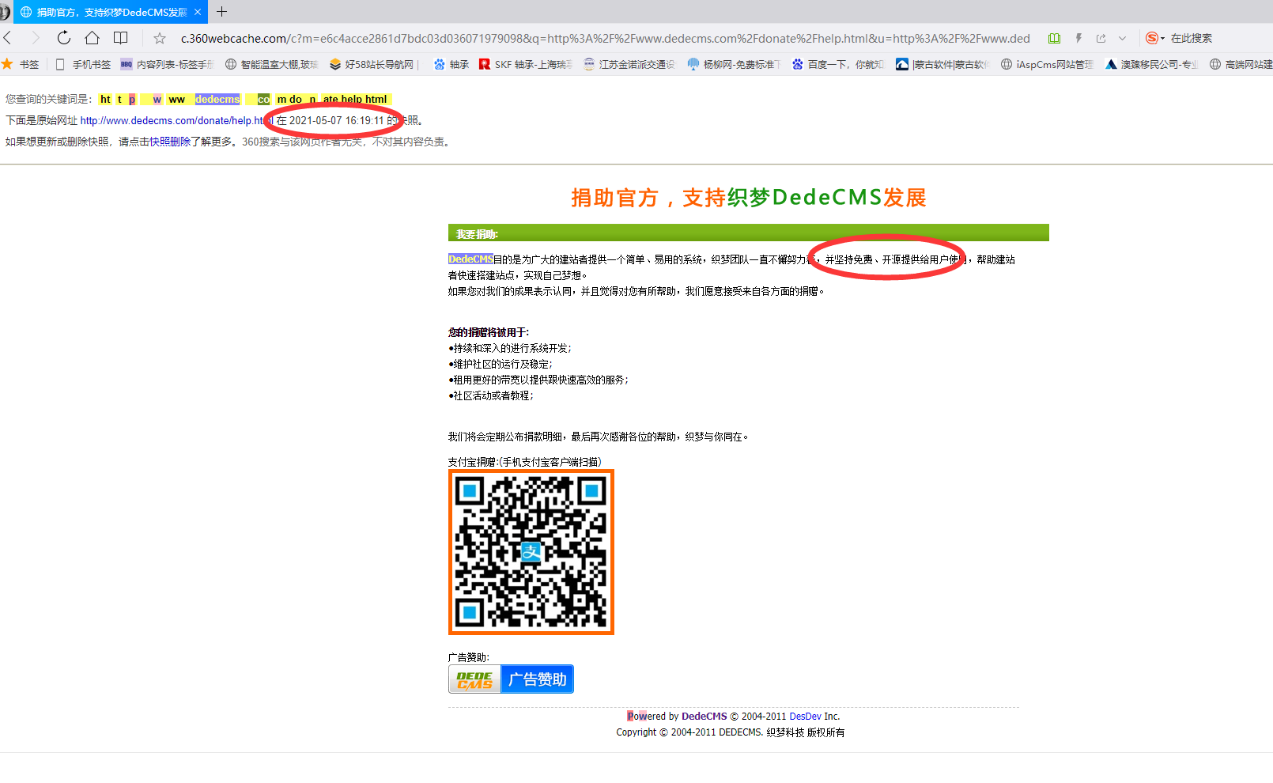The height and width of the screenshot is (783, 1273).
Task: Open the 澳臻移民公司 bookmark
Action: 1151,64
